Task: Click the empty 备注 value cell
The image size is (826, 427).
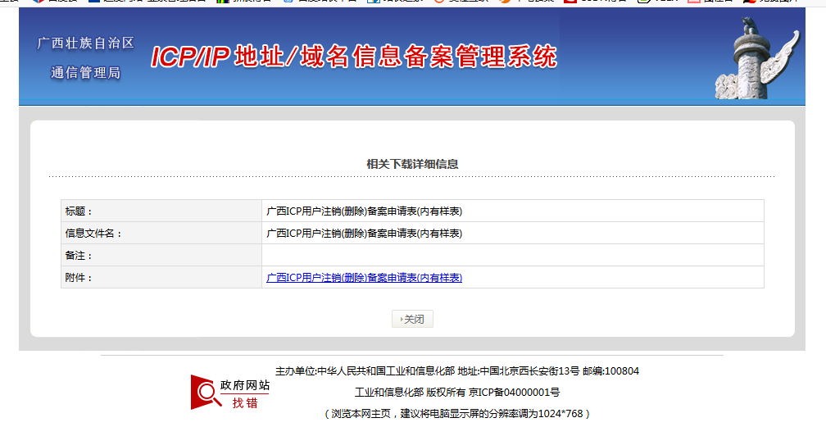Action: tap(512, 256)
